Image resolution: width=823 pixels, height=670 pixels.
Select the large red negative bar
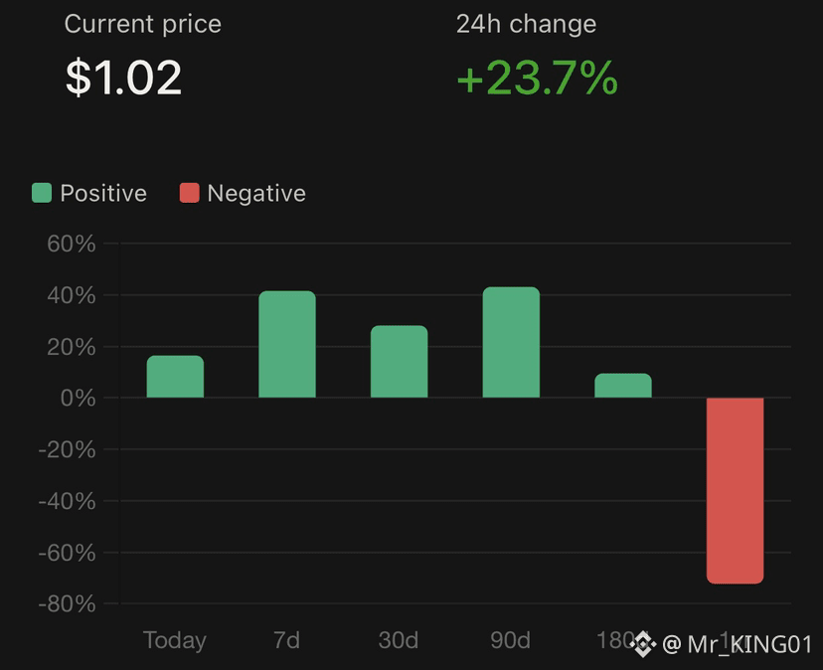point(735,491)
